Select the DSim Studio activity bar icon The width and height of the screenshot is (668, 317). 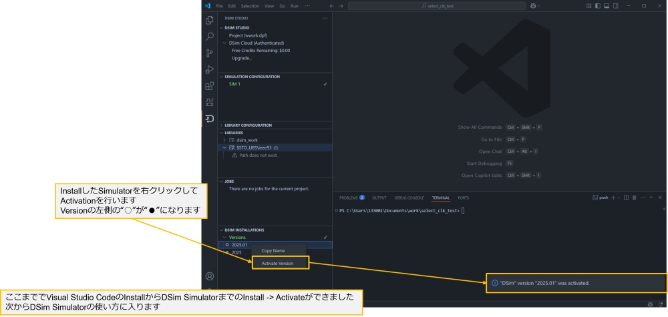click(x=209, y=118)
